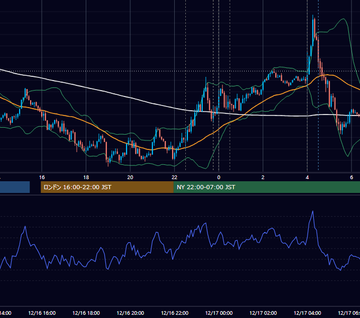Viewport: 360px width, 318px height.
Task: Click the '12/16 22:00' date label
Action: pos(175,313)
